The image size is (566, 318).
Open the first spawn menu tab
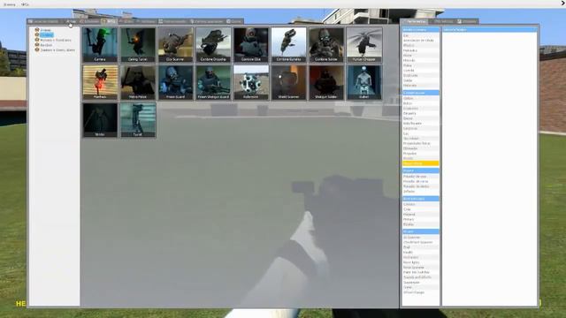tap(43, 21)
